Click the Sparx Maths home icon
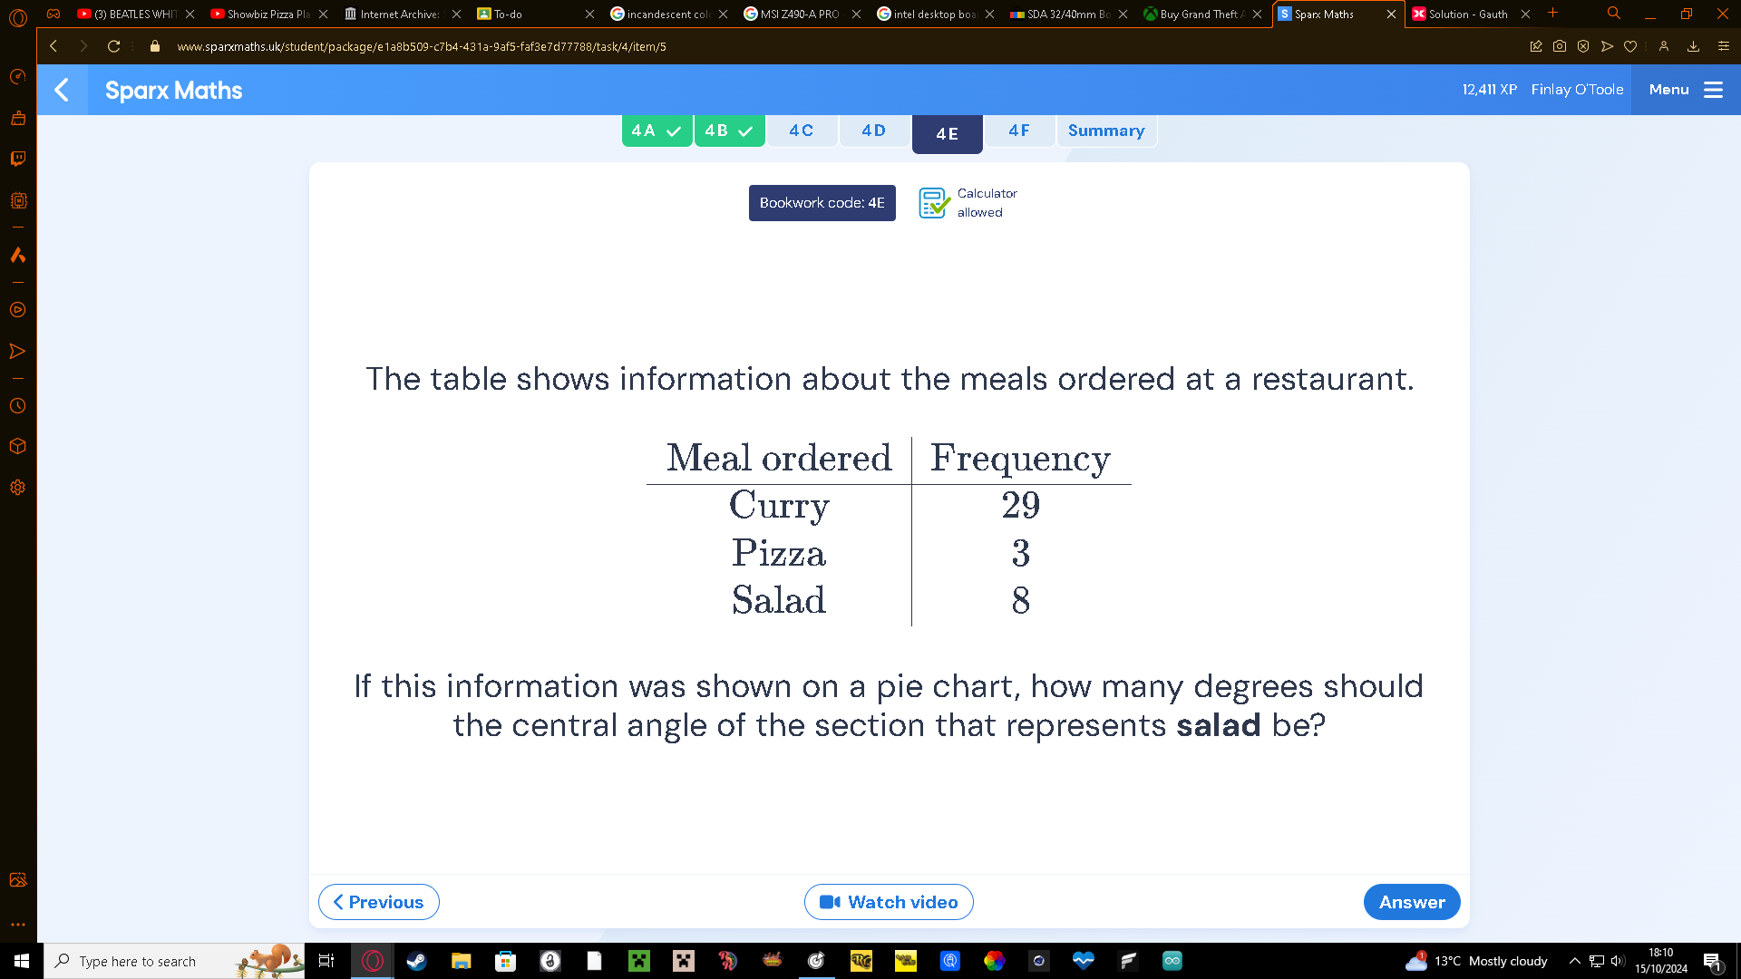1741x979 pixels. [x=173, y=90]
